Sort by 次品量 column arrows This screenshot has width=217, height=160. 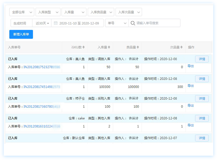coord(181,47)
